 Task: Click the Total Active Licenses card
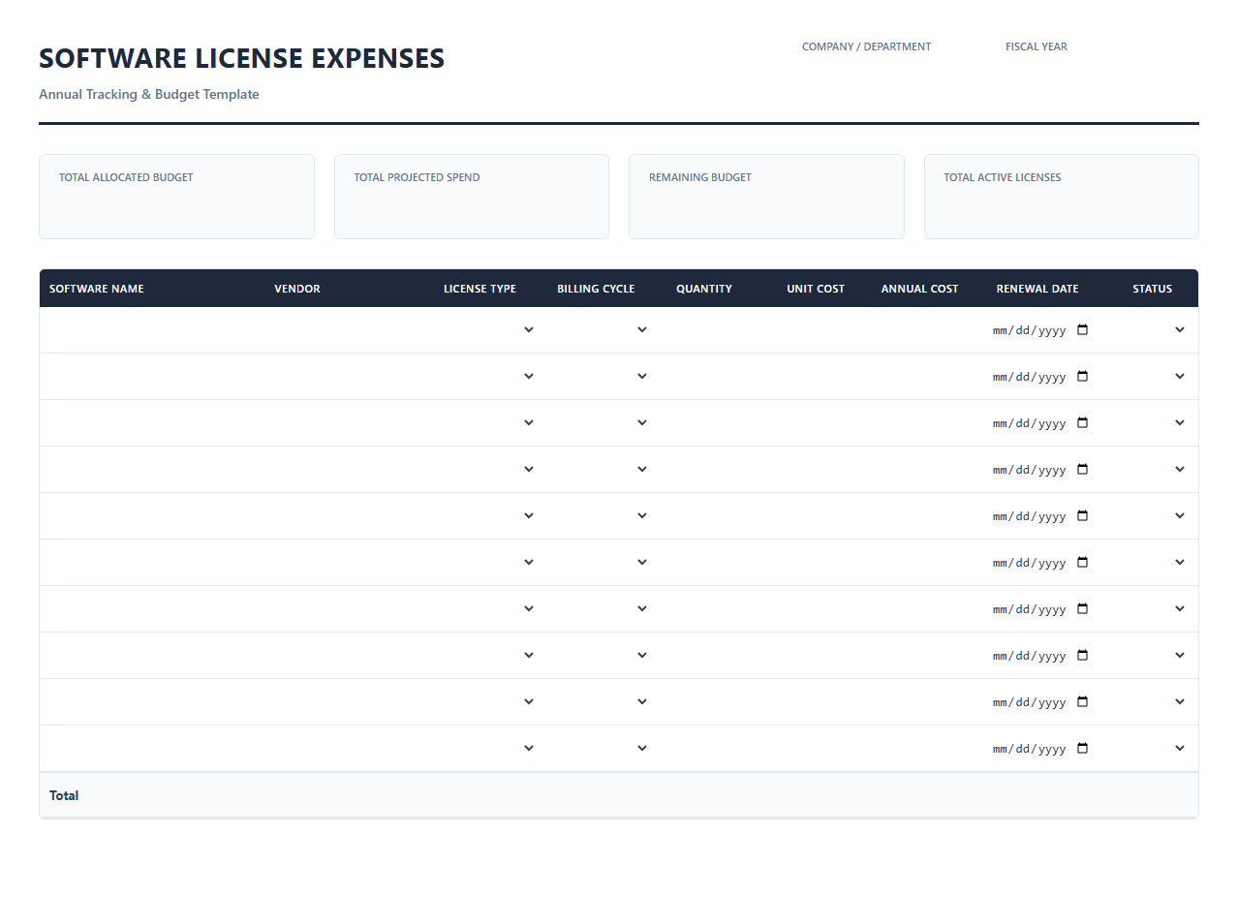[x=1062, y=197]
